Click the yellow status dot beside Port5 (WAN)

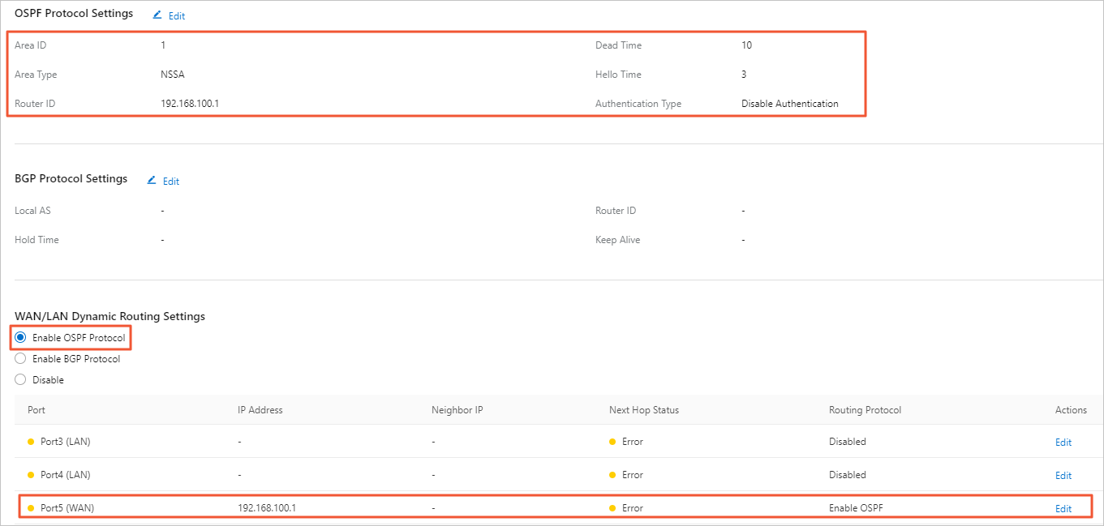click(31, 508)
